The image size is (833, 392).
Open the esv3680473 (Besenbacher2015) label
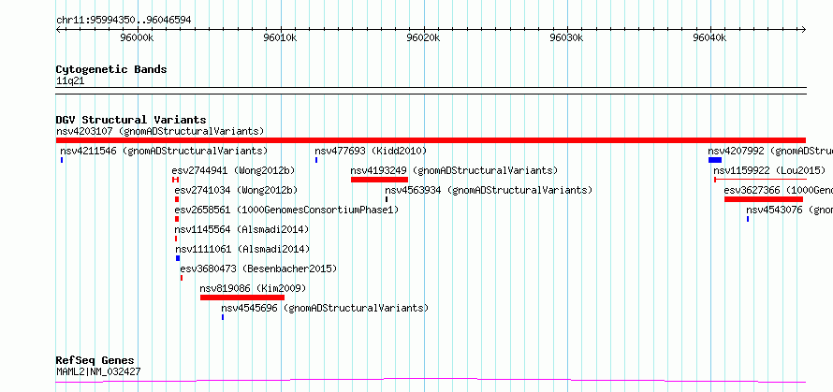pos(258,269)
